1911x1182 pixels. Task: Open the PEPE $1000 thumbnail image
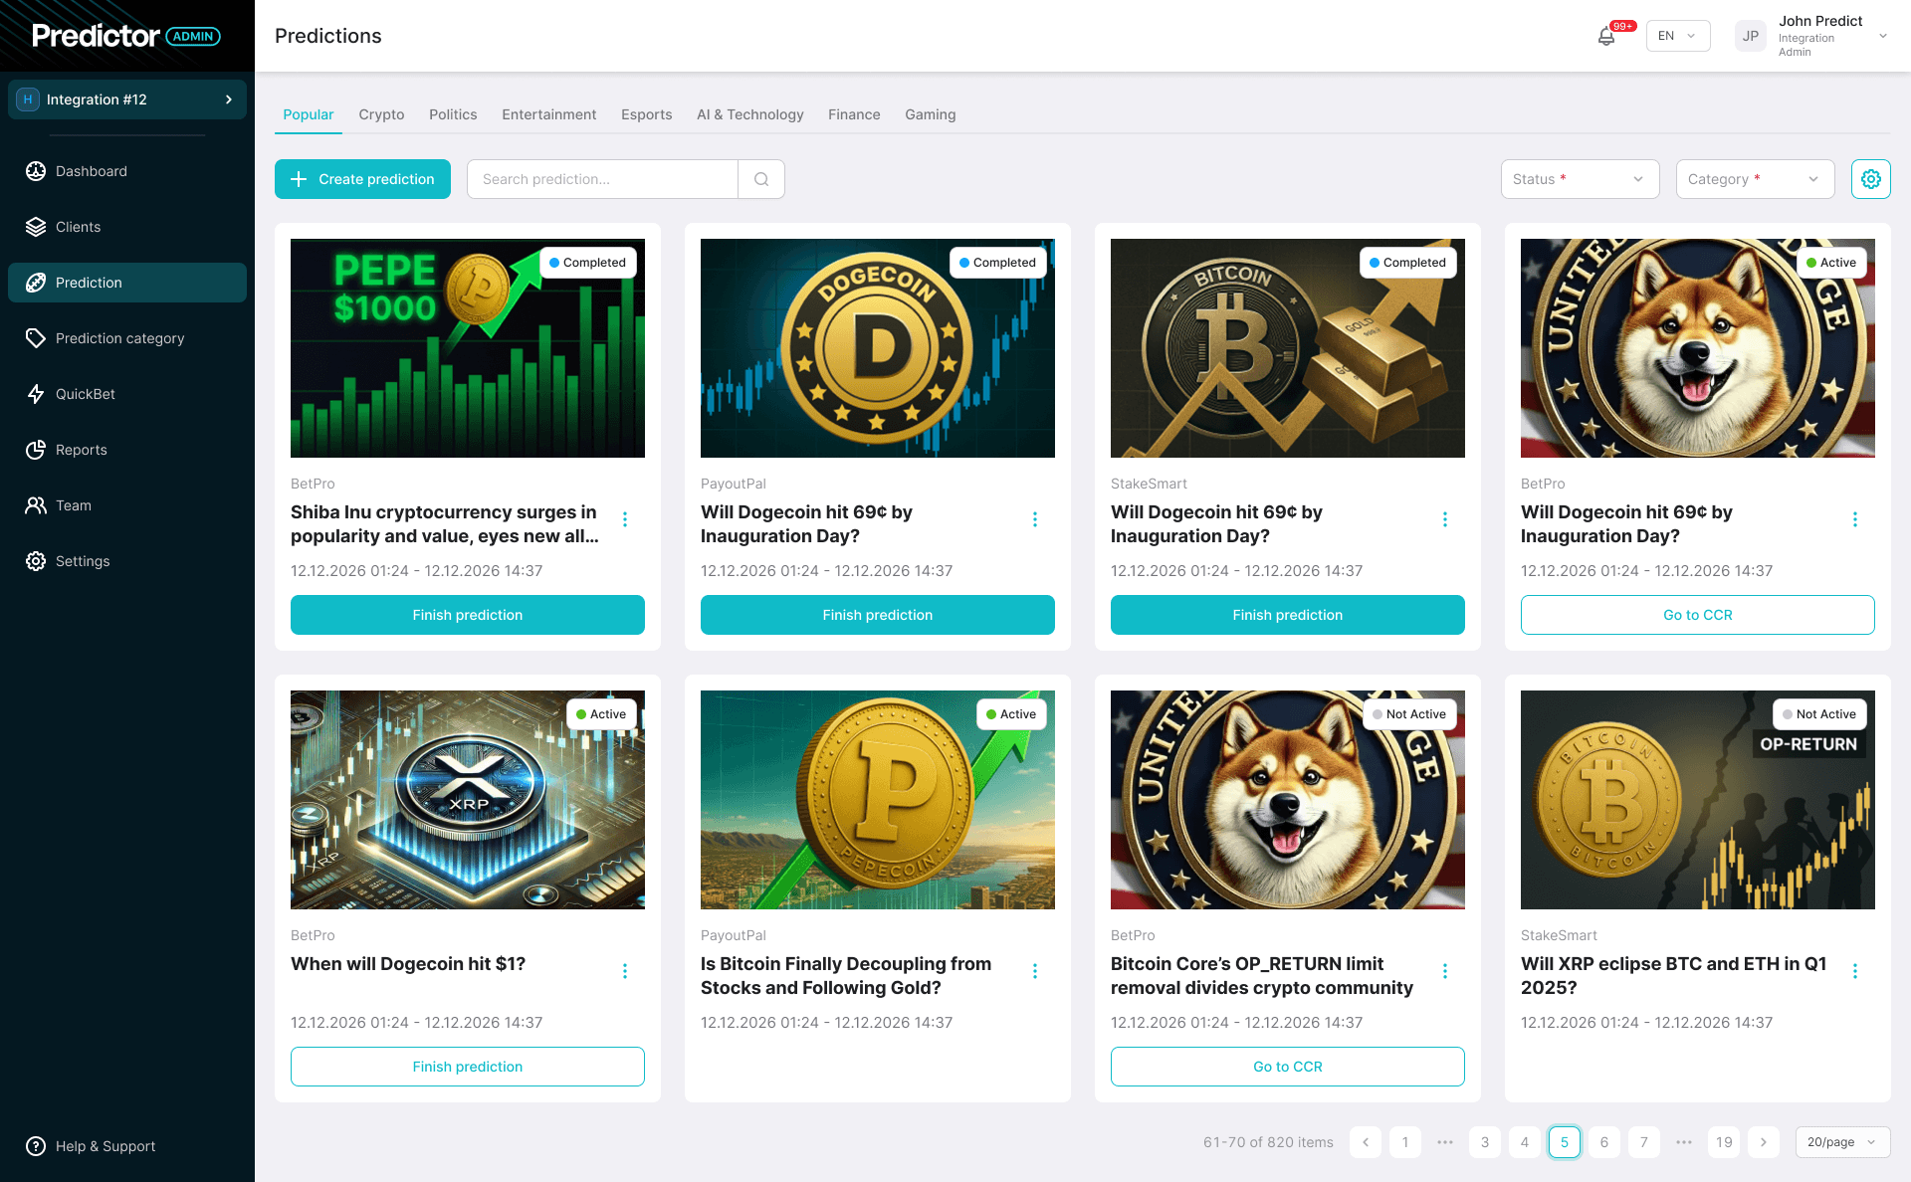468,348
